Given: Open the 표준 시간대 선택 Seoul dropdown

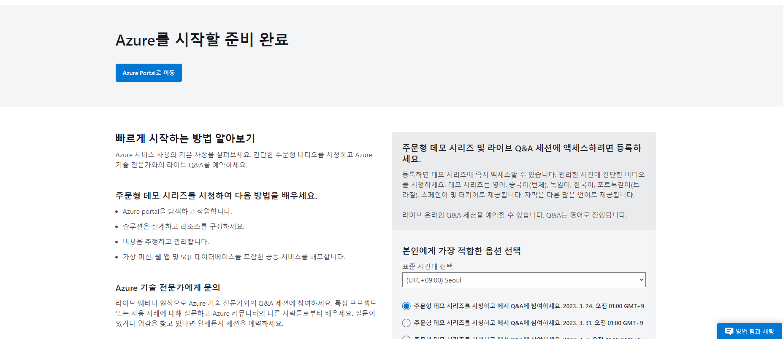Looking at the screenshot, I should click(524, 280).
